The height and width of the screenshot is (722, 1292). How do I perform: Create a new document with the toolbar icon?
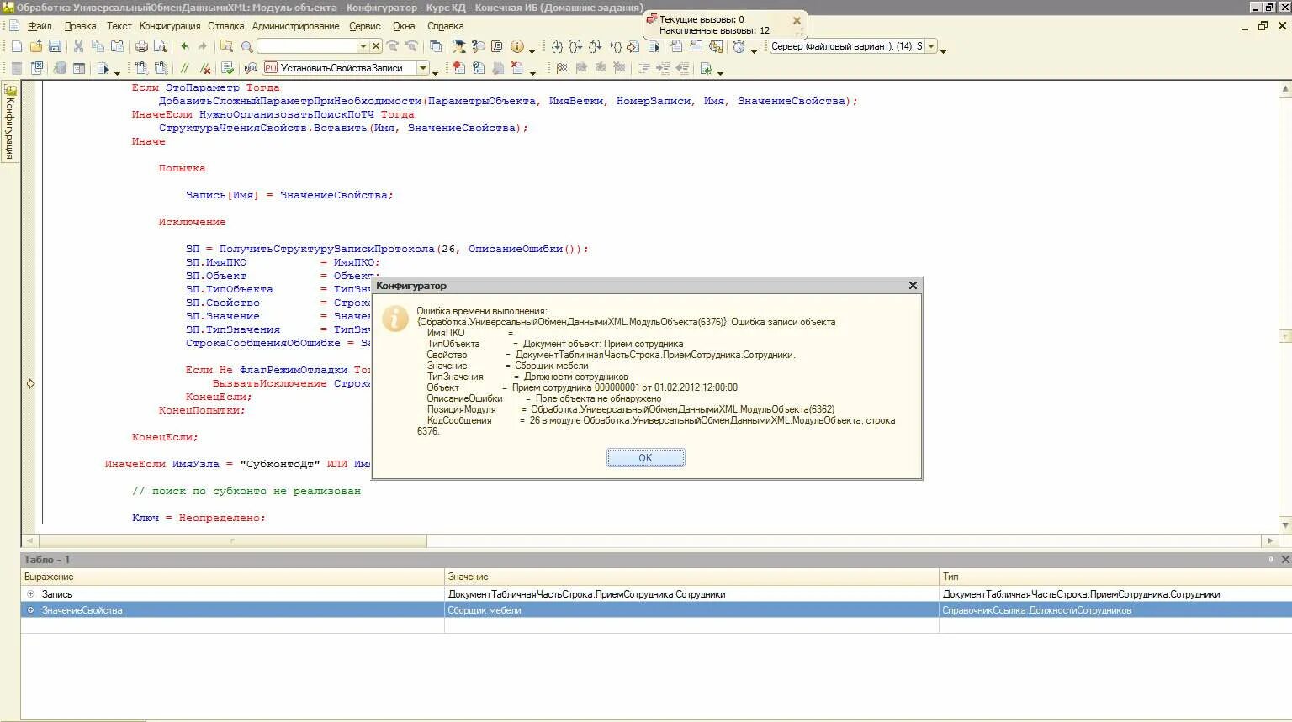(x=16, y=46)
